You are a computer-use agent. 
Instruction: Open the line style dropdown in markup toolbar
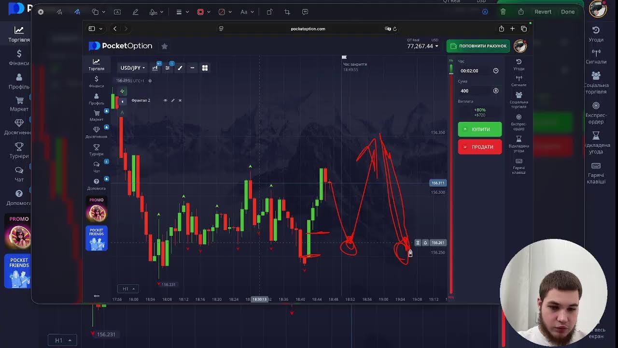coord(182,12)
